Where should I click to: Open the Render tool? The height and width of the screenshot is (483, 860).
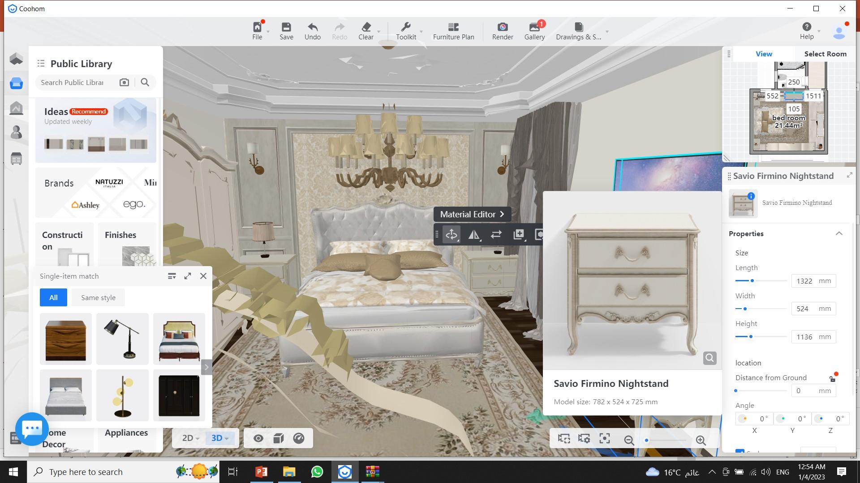coord(502,31)
